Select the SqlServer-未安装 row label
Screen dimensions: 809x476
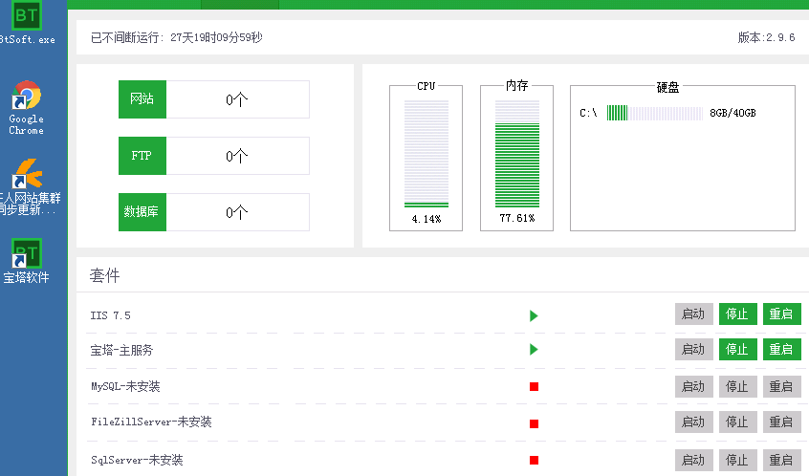[x=137, y=460]
